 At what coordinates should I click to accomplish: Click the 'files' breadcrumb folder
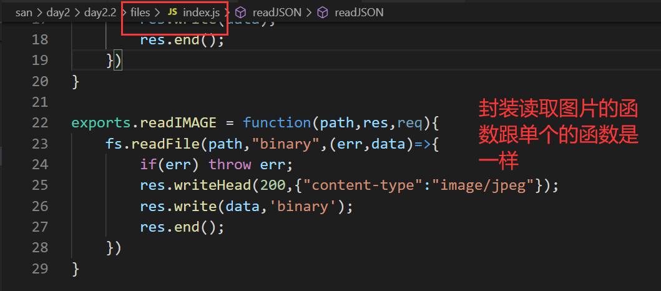[140, 12]
